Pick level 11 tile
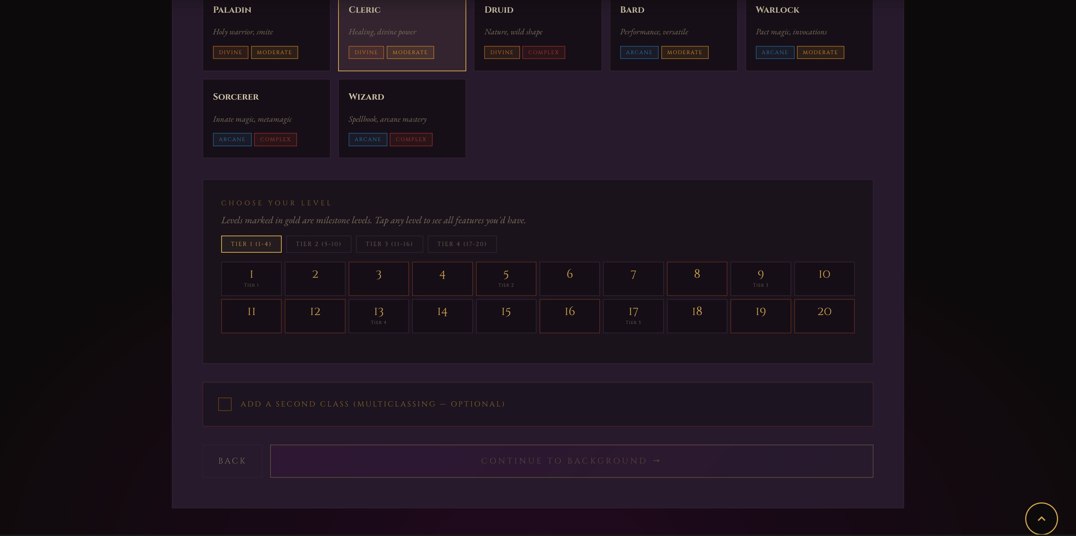 251,316
